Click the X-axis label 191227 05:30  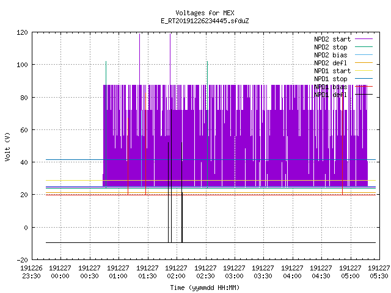click(379, 272)
